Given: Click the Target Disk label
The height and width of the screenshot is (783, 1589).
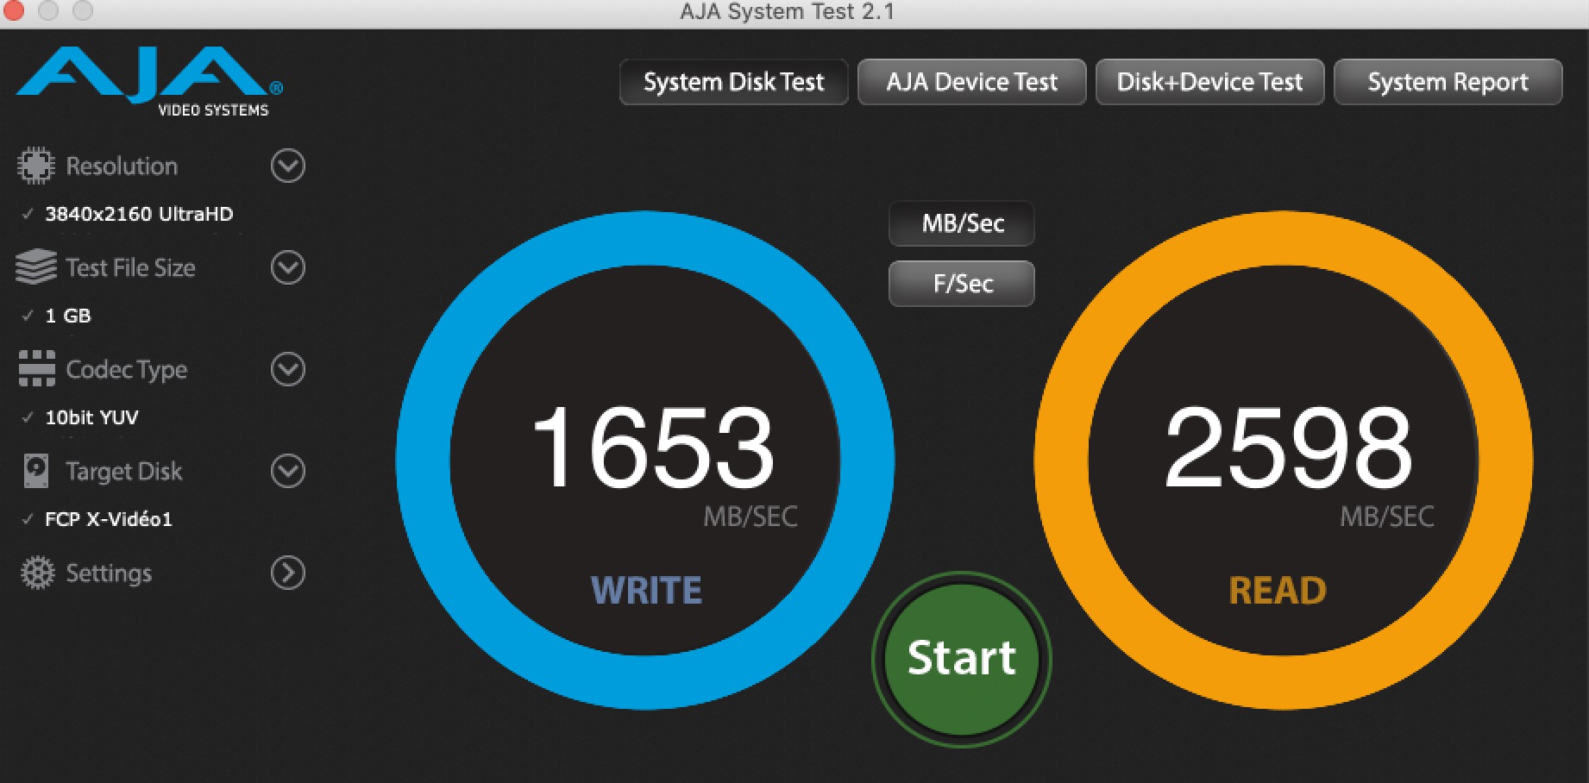Looking at the screenshot, I should coord(124,472).
